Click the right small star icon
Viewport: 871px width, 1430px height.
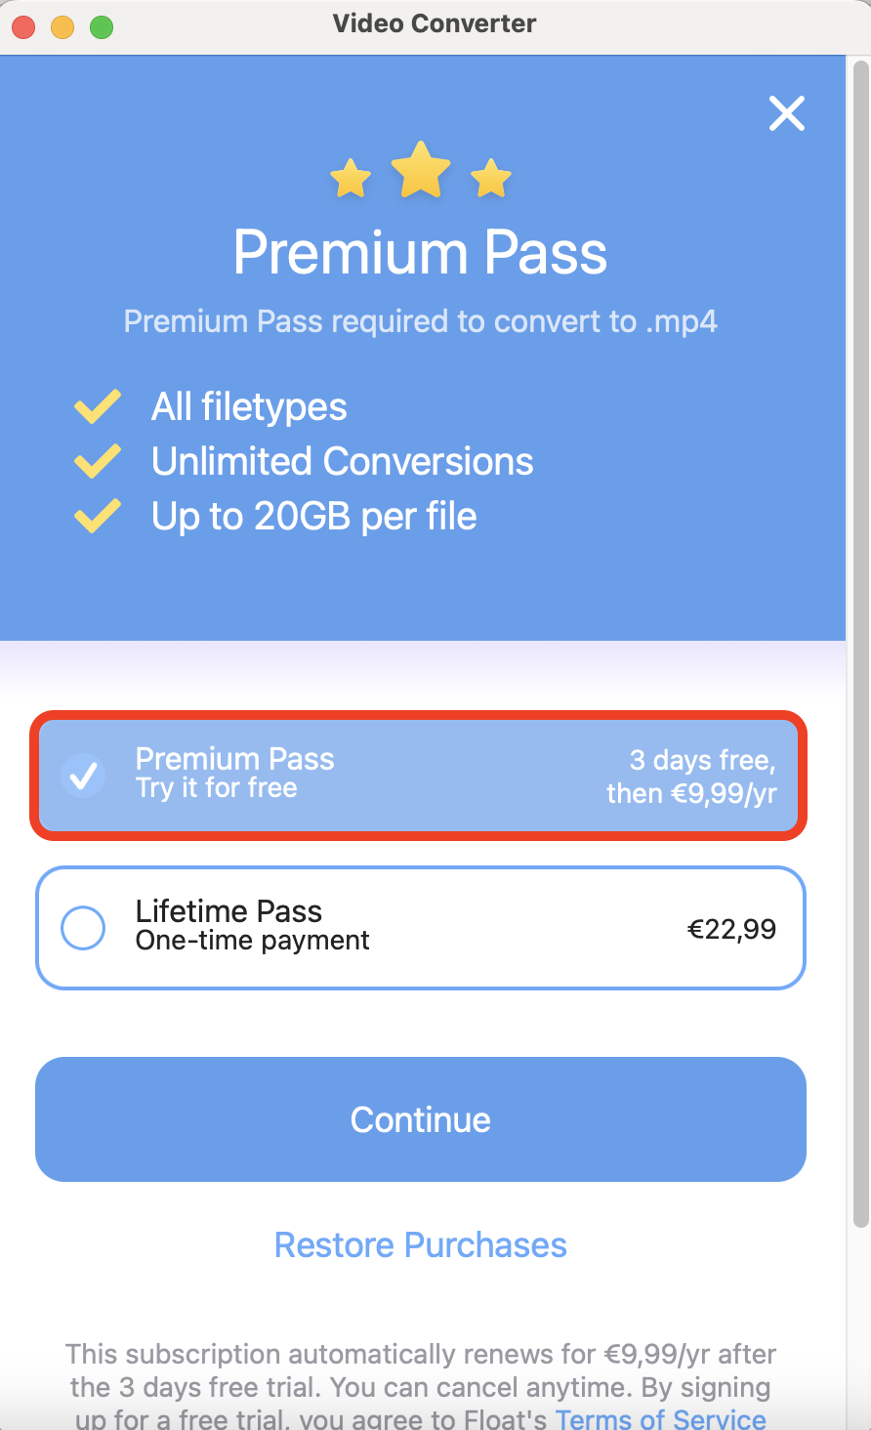click(x=491, y=179)
